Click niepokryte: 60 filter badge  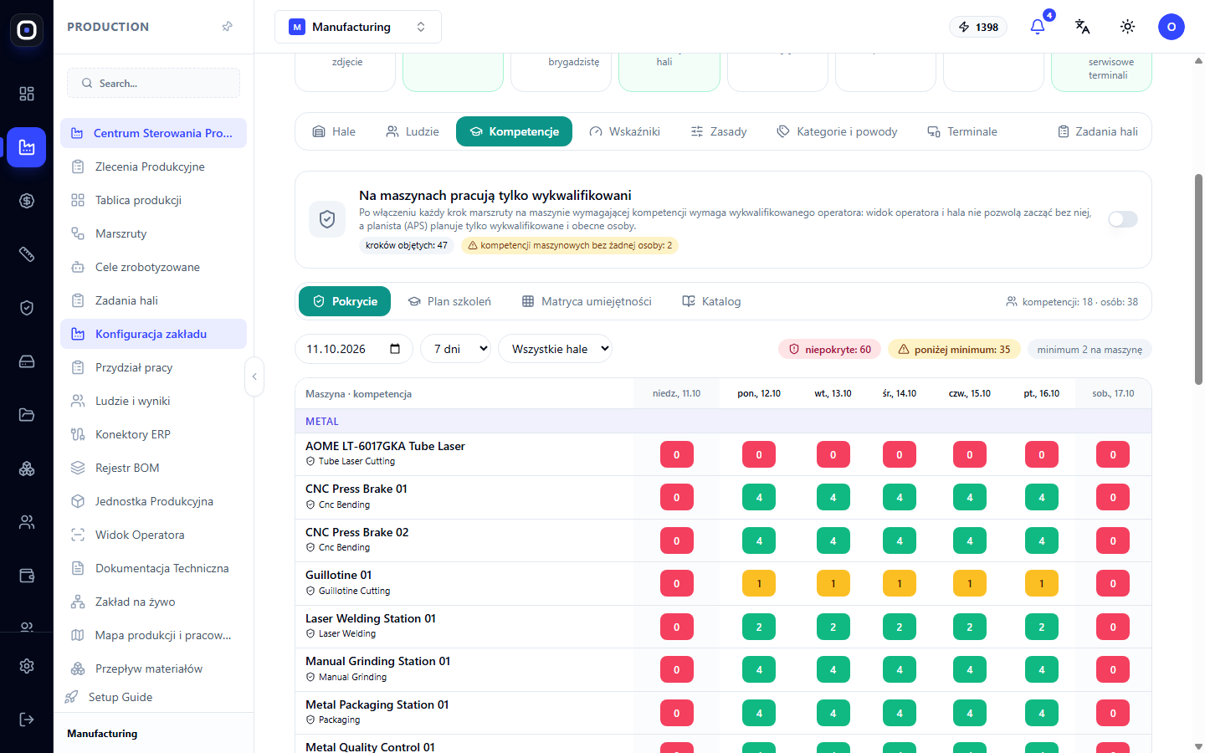[x=829, y=350]
